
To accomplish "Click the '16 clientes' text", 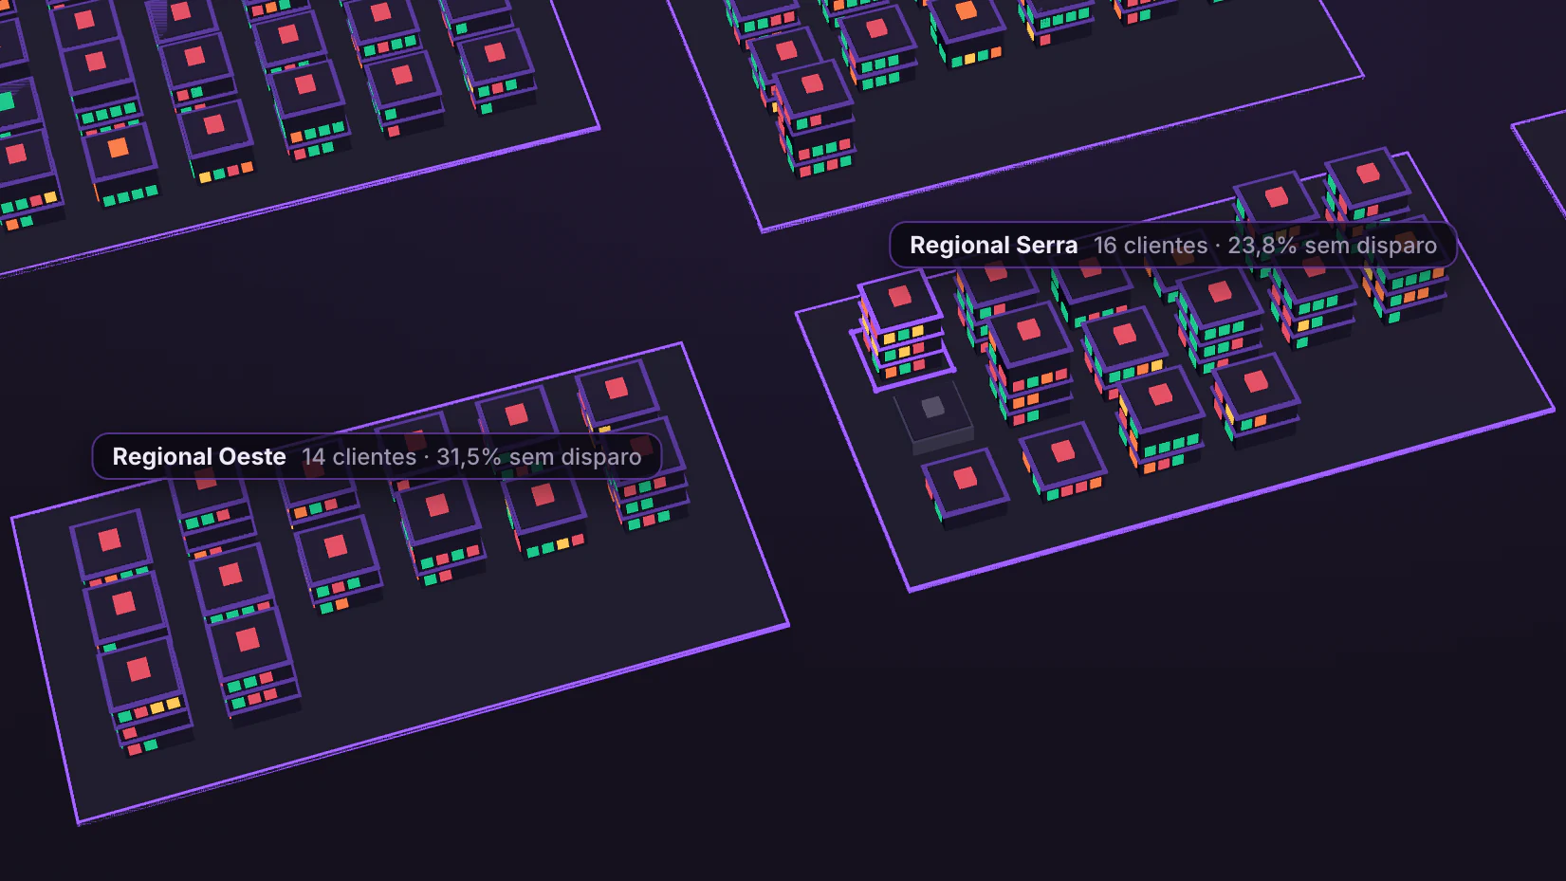I will click(x=1151, y=246).
